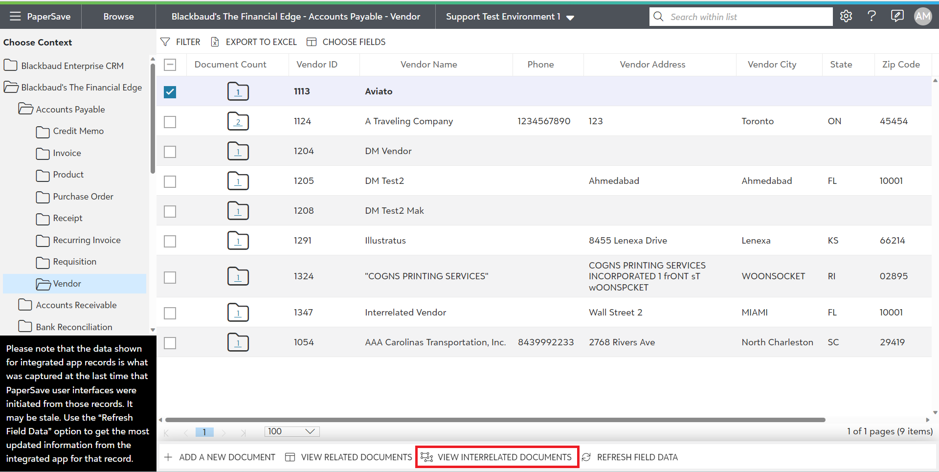
Task: Uncheck the Aviato row checkbox
Action: click(170, 92)
